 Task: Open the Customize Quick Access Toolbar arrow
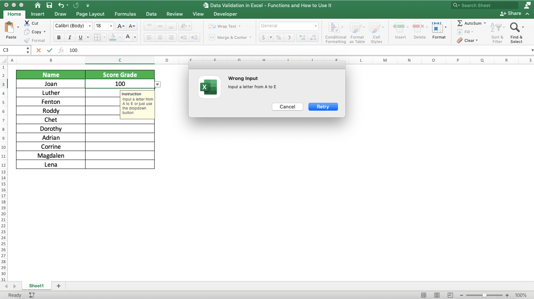88,6
